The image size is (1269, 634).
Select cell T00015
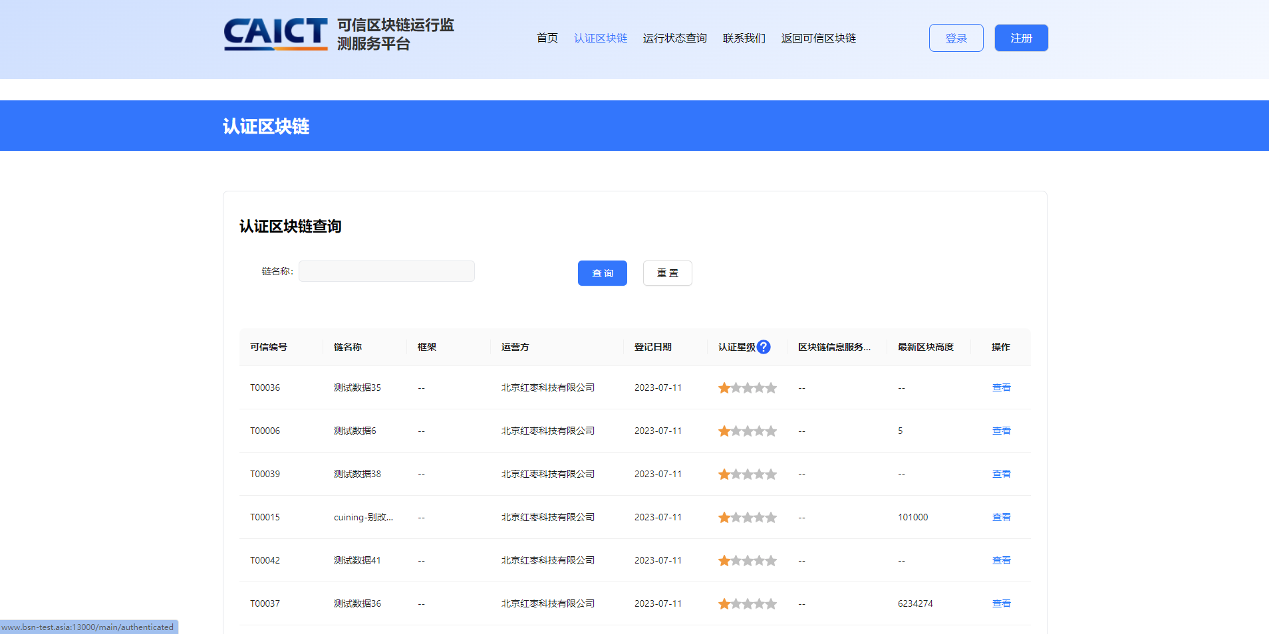point(265,517)
